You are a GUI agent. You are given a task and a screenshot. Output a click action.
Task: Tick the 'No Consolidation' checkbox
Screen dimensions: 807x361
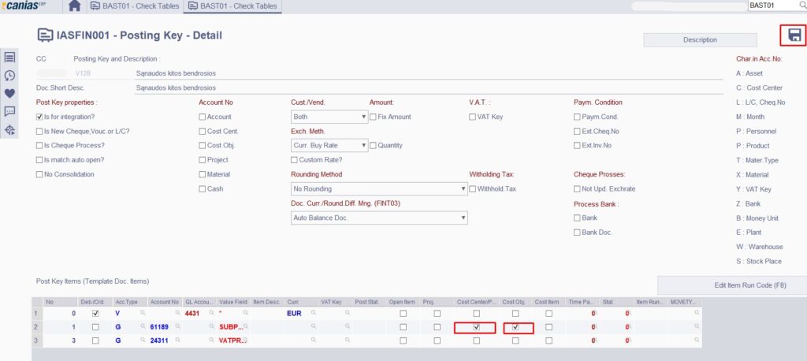[40, 174]
